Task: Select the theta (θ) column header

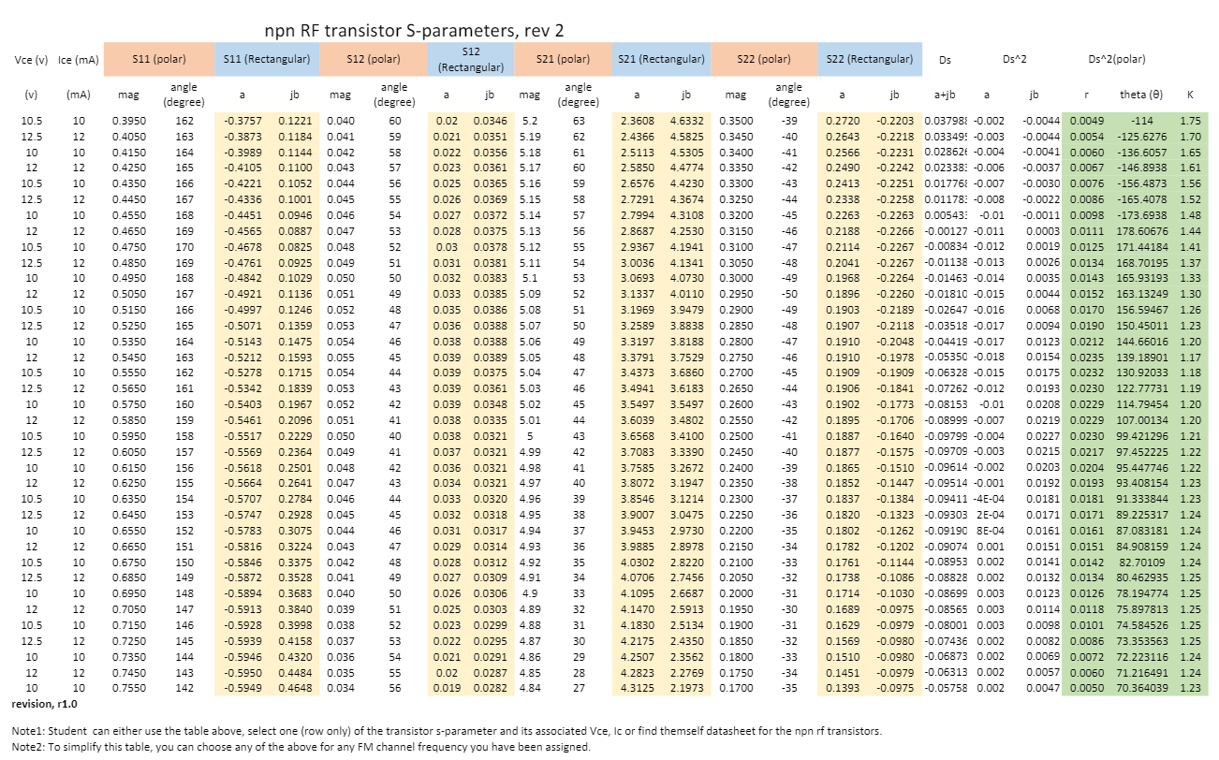Action: tap(1139, 95)
